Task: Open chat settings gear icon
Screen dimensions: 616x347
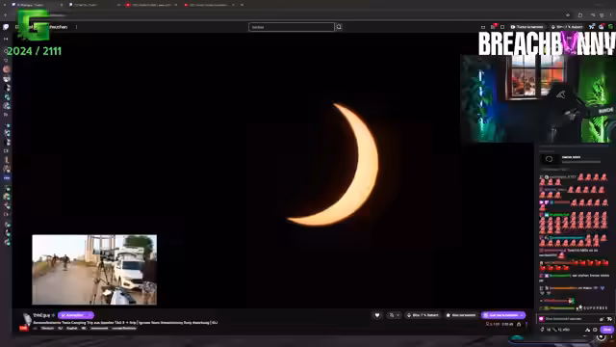Action: click(x=595, y=330)
